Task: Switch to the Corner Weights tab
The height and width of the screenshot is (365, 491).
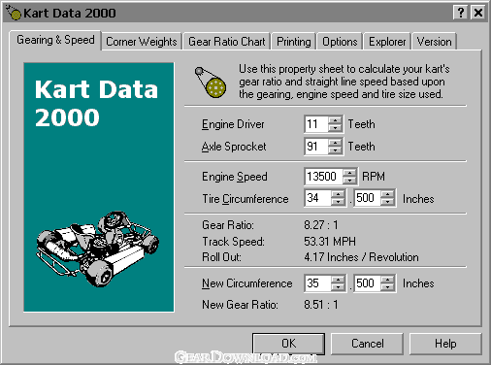Action: (142, 42)
